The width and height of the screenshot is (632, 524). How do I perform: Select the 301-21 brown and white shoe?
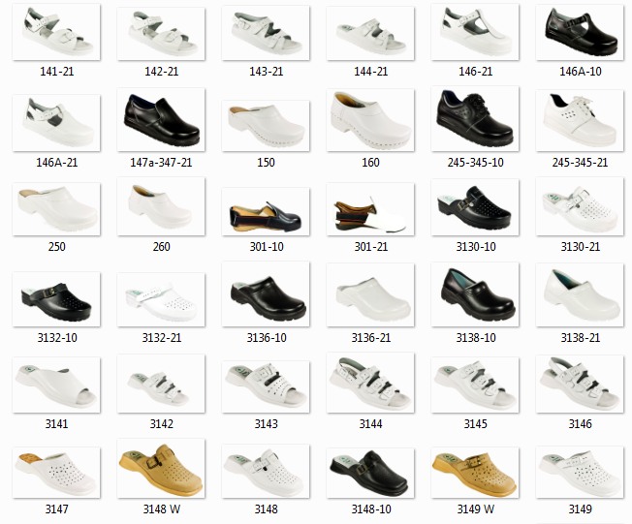(370, 209)
